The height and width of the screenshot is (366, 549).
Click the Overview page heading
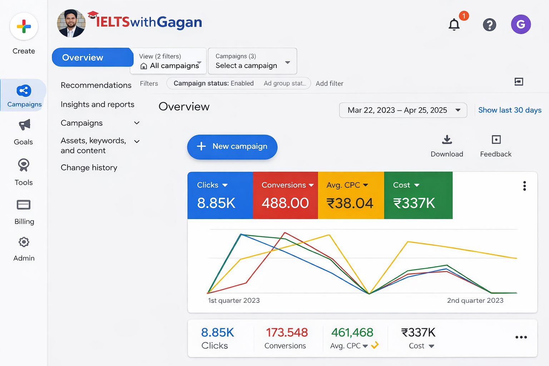tap(184, 107)
